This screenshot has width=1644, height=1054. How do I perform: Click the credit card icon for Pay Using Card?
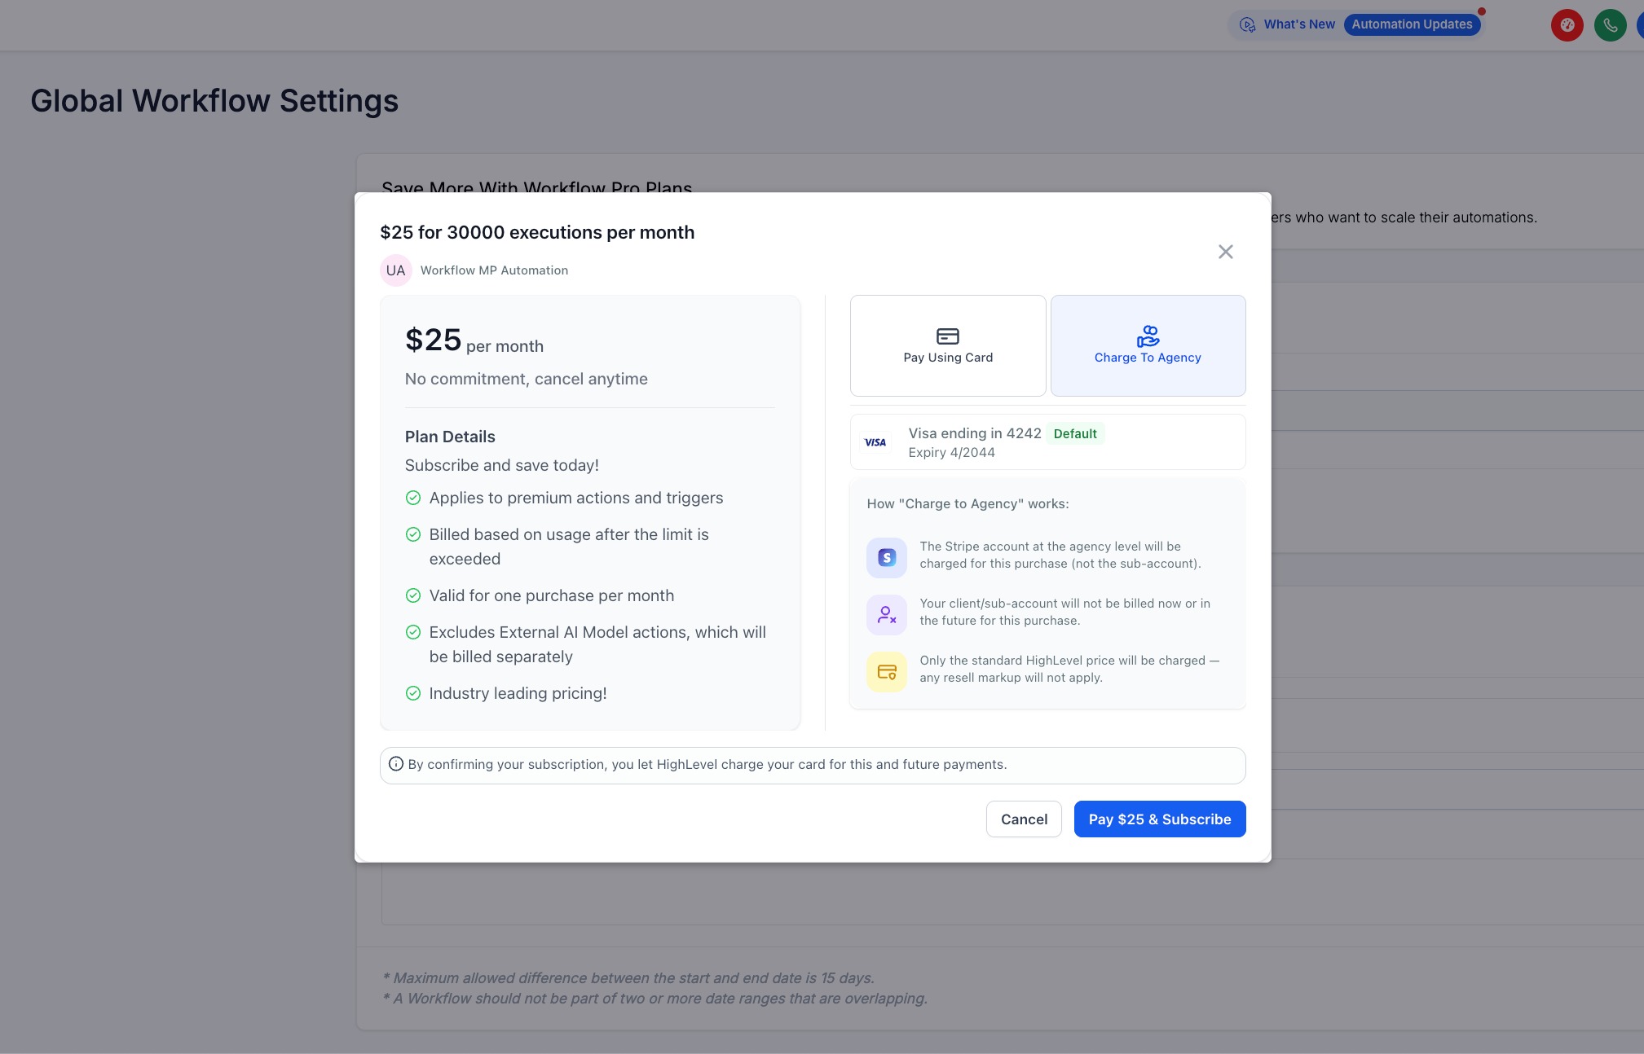(947, 336)
